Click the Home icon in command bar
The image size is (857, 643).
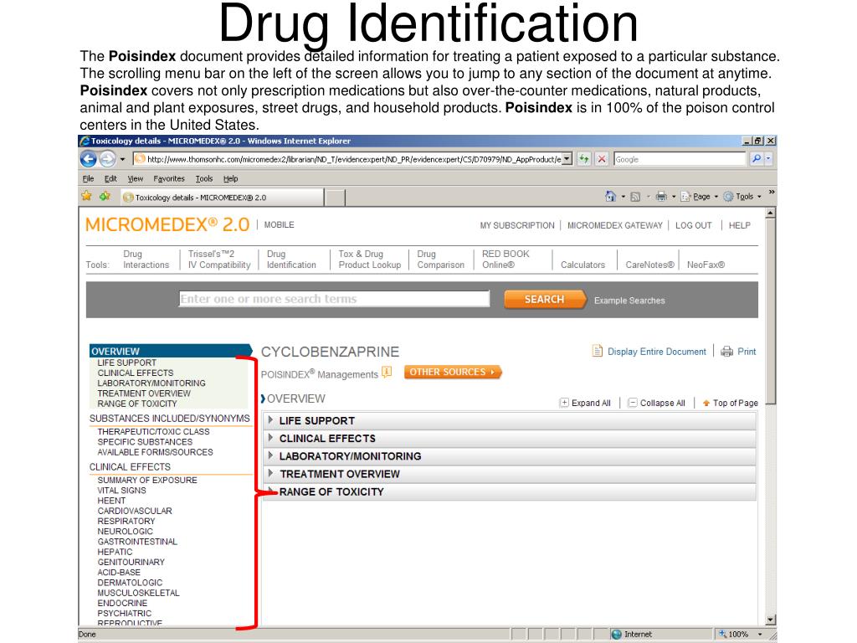(x=610, y=196)
